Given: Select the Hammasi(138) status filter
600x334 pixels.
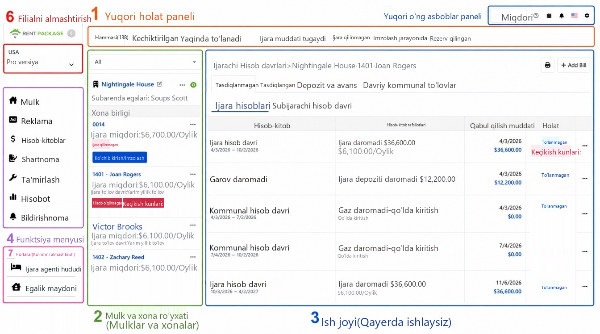Looking at the screenshot, I should pos(112,38).
